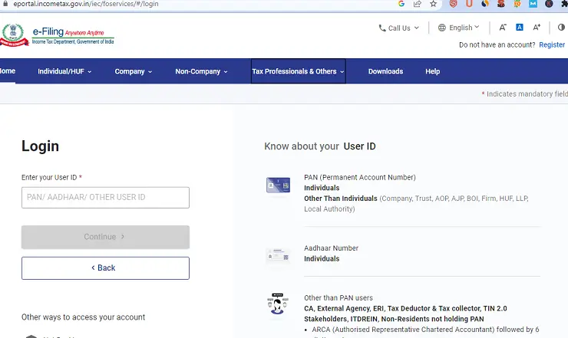Screen dimensions: 568x338
Task: Click the globe language icon
Action: 441,28
